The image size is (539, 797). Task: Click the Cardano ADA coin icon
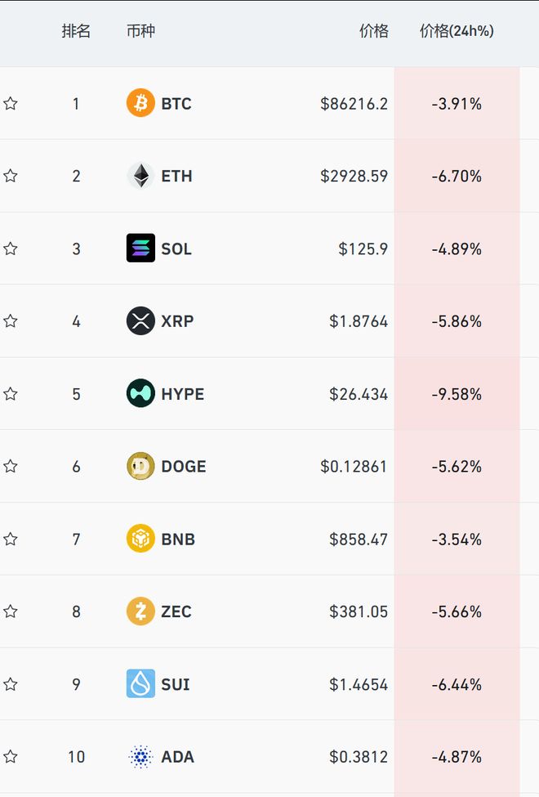coord(140,757)
